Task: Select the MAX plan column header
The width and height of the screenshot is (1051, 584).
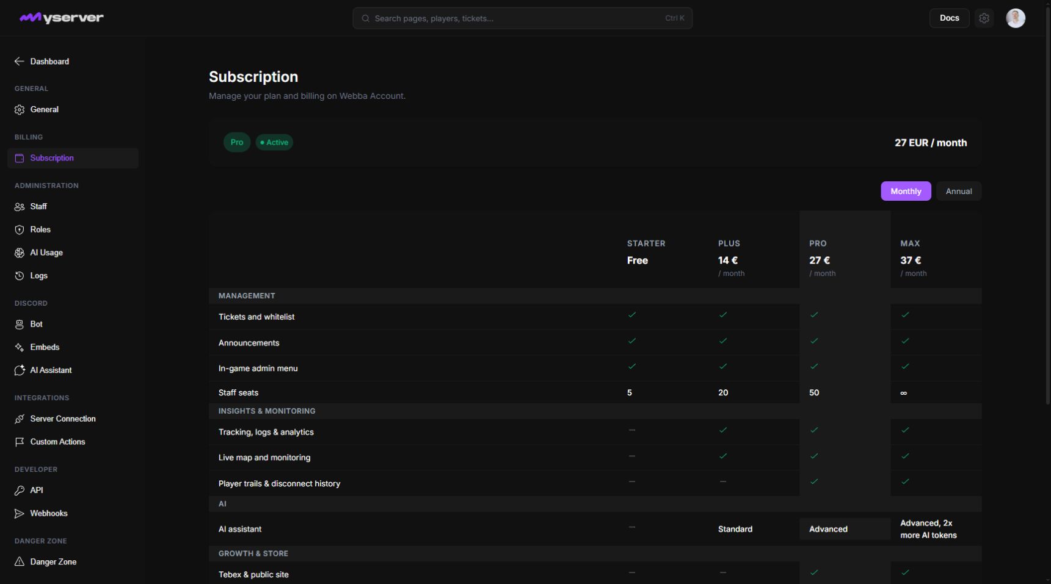Action: 910,243
